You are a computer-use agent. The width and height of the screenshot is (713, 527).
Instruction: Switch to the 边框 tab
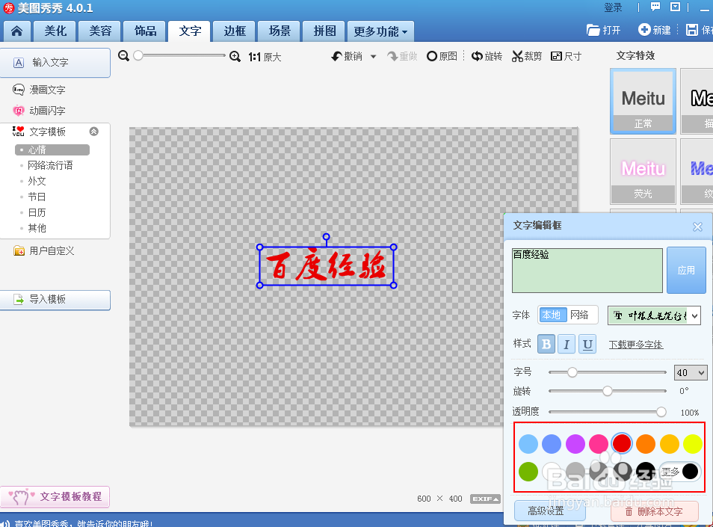coord(235,31)
